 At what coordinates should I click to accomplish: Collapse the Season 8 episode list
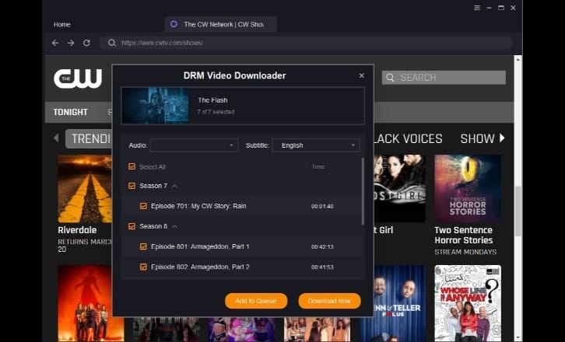(x=175, y=226)
